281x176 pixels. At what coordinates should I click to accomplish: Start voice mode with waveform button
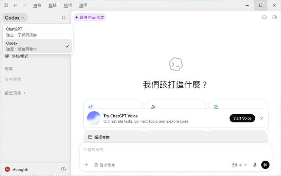click(x=265, y=165)
